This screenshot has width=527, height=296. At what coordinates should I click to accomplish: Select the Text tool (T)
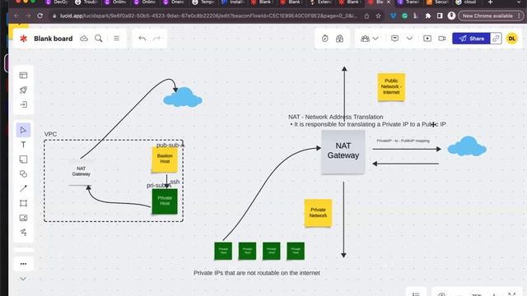point(23,145)
